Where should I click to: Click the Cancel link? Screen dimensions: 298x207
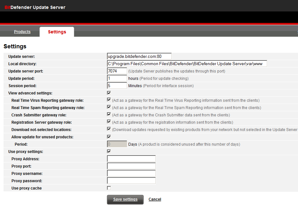tap(155, 199)
